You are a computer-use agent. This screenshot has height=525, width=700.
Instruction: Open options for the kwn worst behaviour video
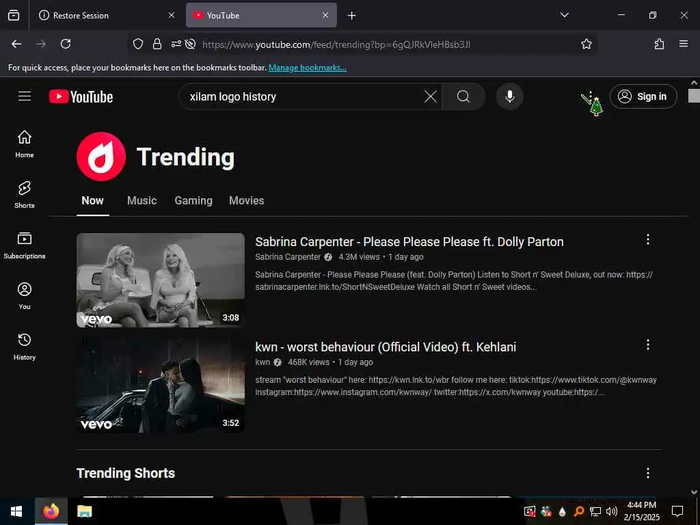click(648, 345)
